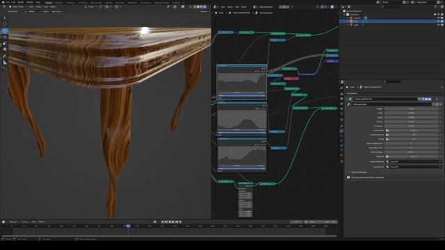
Task: Switch viewport to material preview shading
Action: coord(202,7)
